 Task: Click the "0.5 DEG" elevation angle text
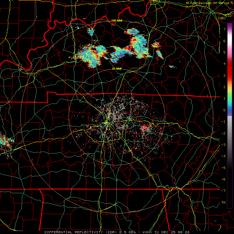tap(127, 232)
